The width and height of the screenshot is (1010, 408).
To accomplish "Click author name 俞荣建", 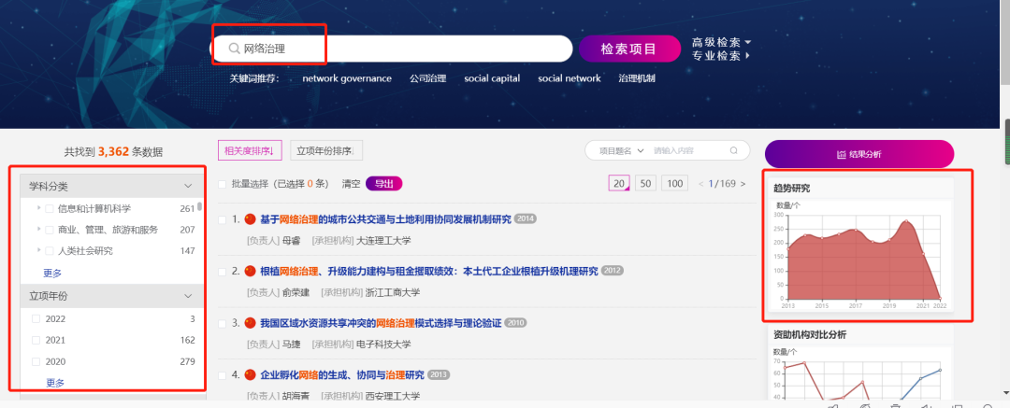I will pyautogui.click(x=296, y=292).
